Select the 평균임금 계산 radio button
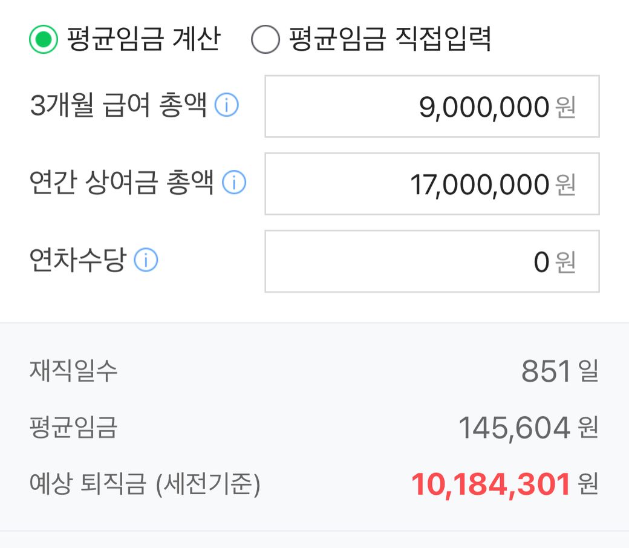Image resolution: width=629 pixels, height=548 pixels. point(44,40)
